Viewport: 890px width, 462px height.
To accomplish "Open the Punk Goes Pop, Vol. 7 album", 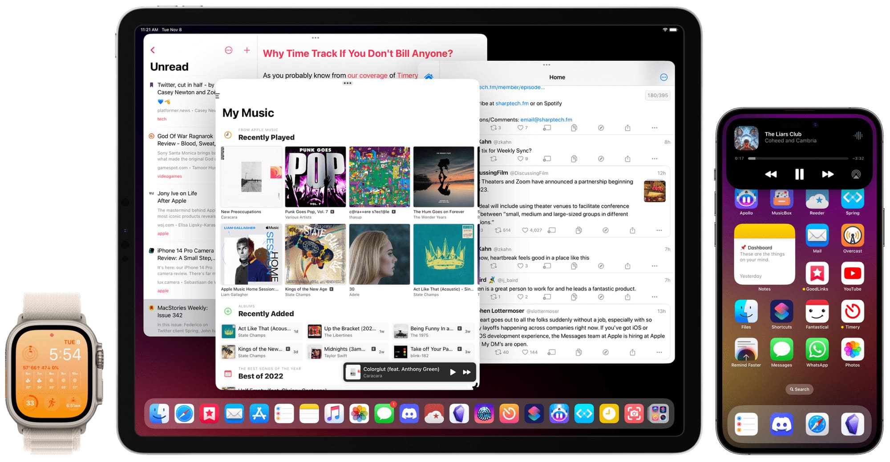I will (x=316, y=177).
